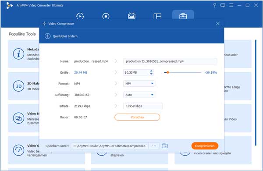The width and height of the screenshot is (263, 171).
Task: Select the Collage layout tab icon
Action: tap(157, 16)
